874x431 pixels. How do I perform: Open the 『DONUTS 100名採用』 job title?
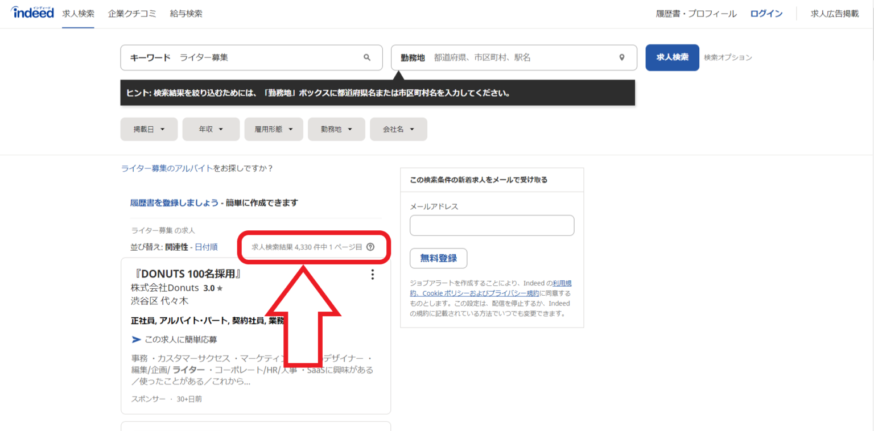click(187, 274)
